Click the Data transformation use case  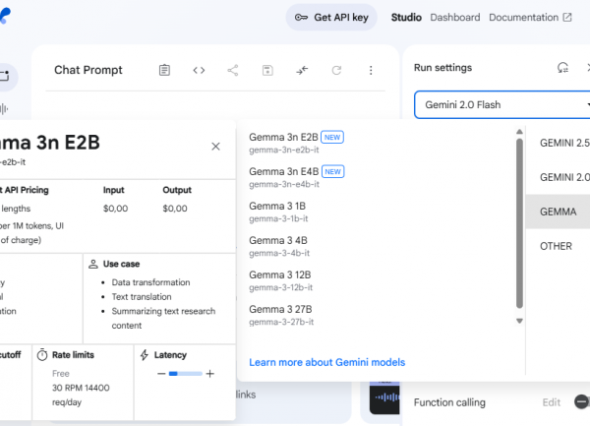(150, 282)
